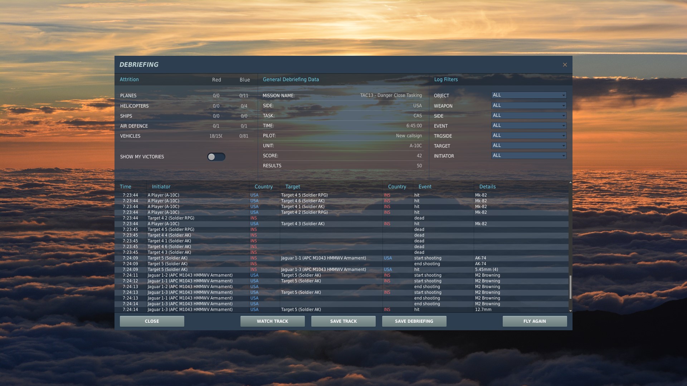Click the RESULTS value 50

click(419, 166)
